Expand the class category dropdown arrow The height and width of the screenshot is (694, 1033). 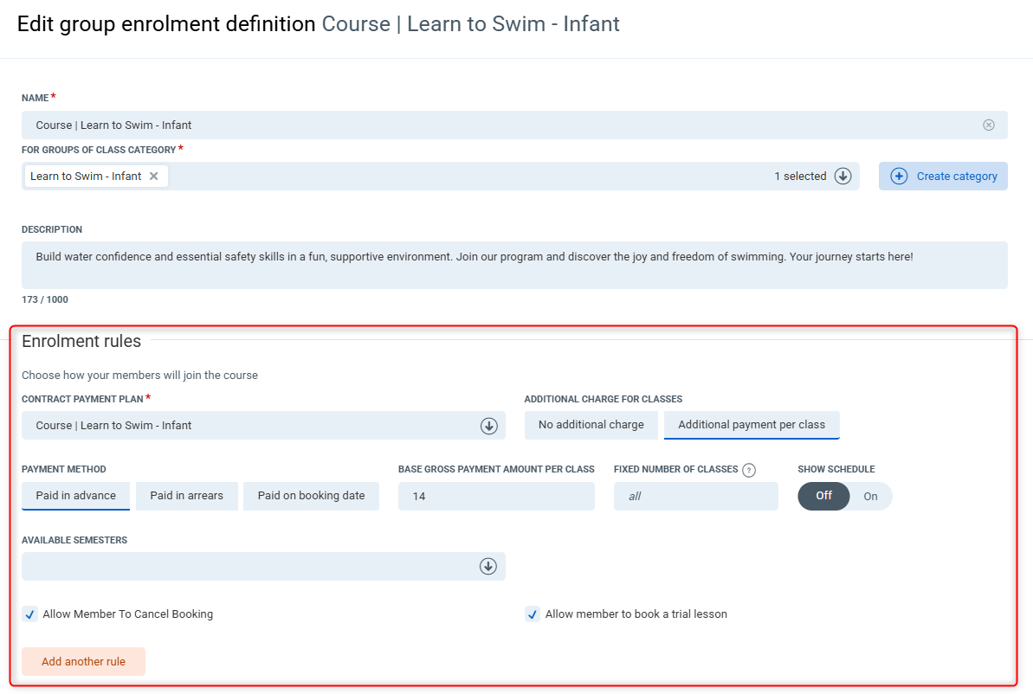[x=843, y=176]
